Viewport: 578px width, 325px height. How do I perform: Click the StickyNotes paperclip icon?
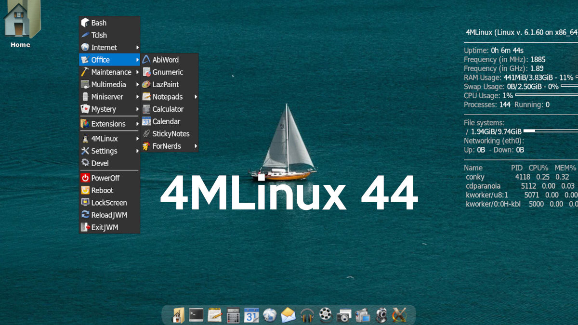[x=146, y=134]
